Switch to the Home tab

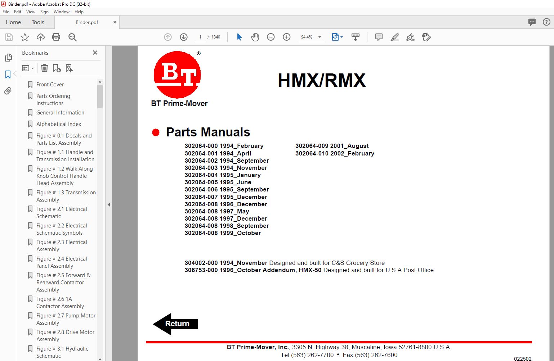tap(13, 22)
